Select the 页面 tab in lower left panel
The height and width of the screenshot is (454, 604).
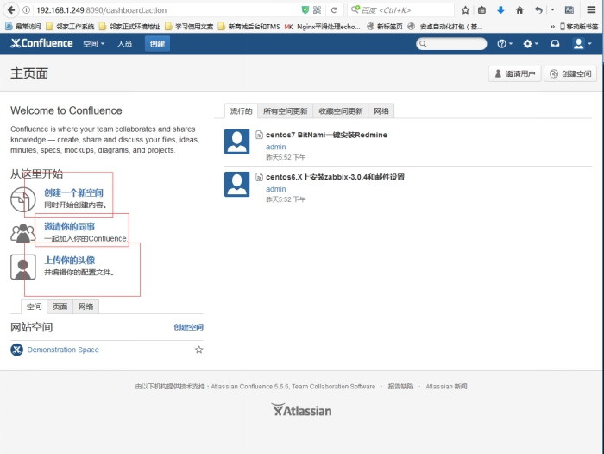[x=60, y=306]
